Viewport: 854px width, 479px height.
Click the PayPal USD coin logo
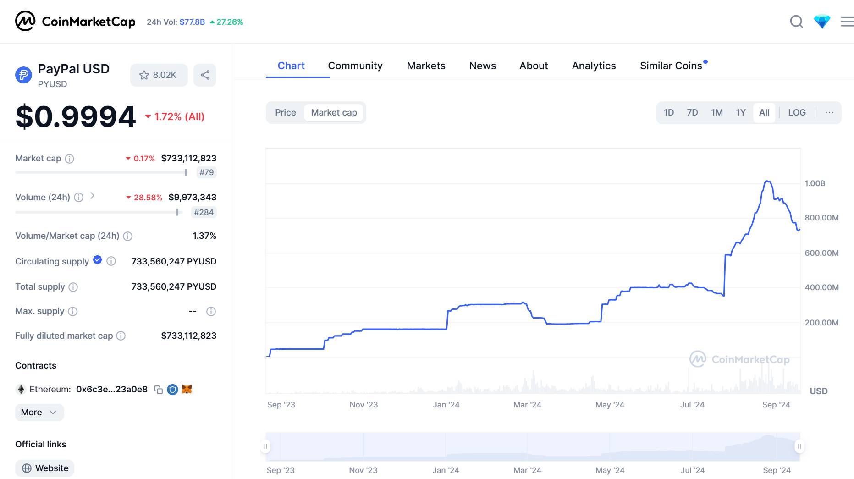click(x=23, y=75)
